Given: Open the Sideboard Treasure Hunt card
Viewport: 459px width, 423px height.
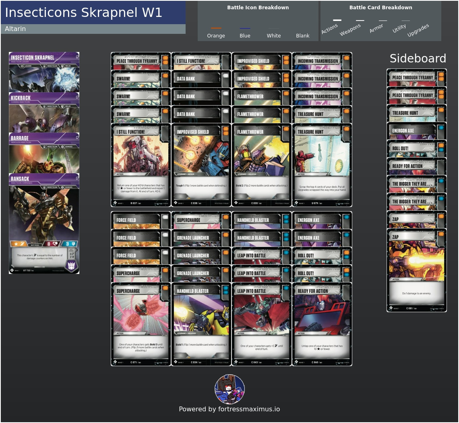Looking at the screenshot, I should click(417, 113).
